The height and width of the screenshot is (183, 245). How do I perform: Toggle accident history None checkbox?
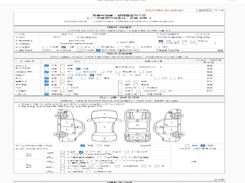[83, 146]
